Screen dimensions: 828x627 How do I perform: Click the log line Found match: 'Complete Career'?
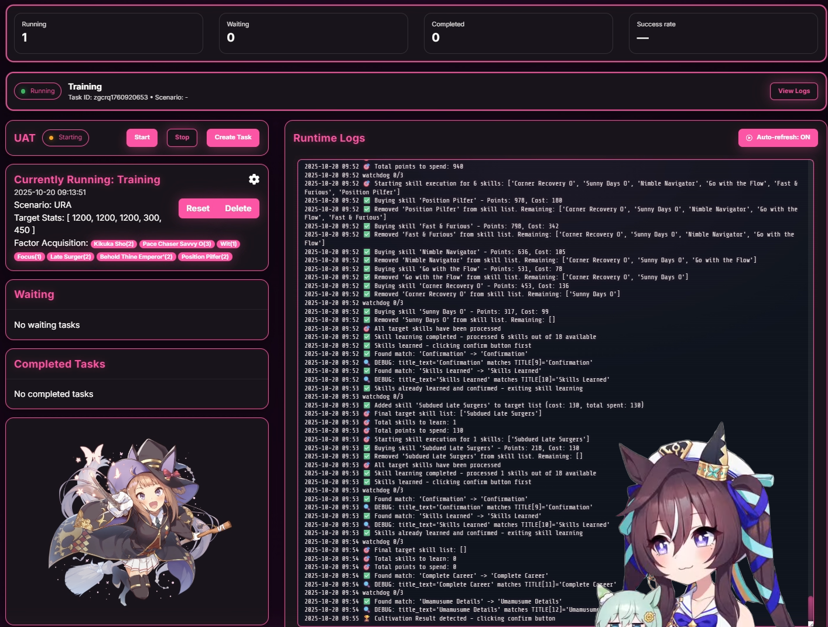point(426,575)
